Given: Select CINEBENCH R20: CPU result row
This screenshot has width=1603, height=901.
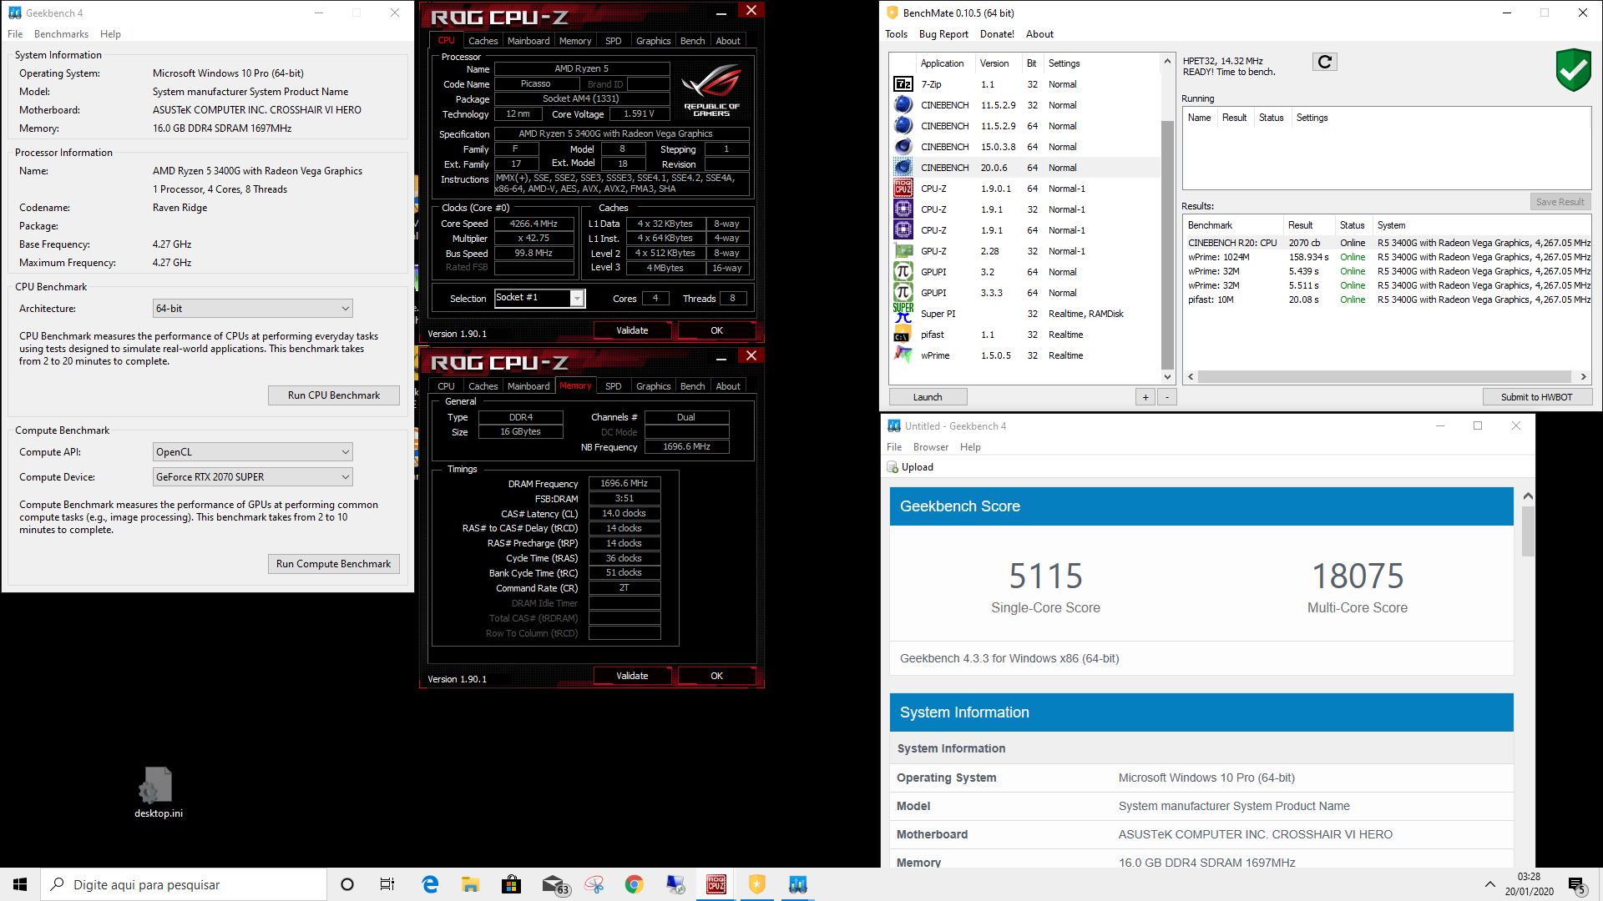Looking at the screenshot, I should (x=1387, y=243).
